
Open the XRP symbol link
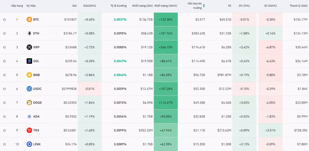pyautogui.click(x=36, y=47)
